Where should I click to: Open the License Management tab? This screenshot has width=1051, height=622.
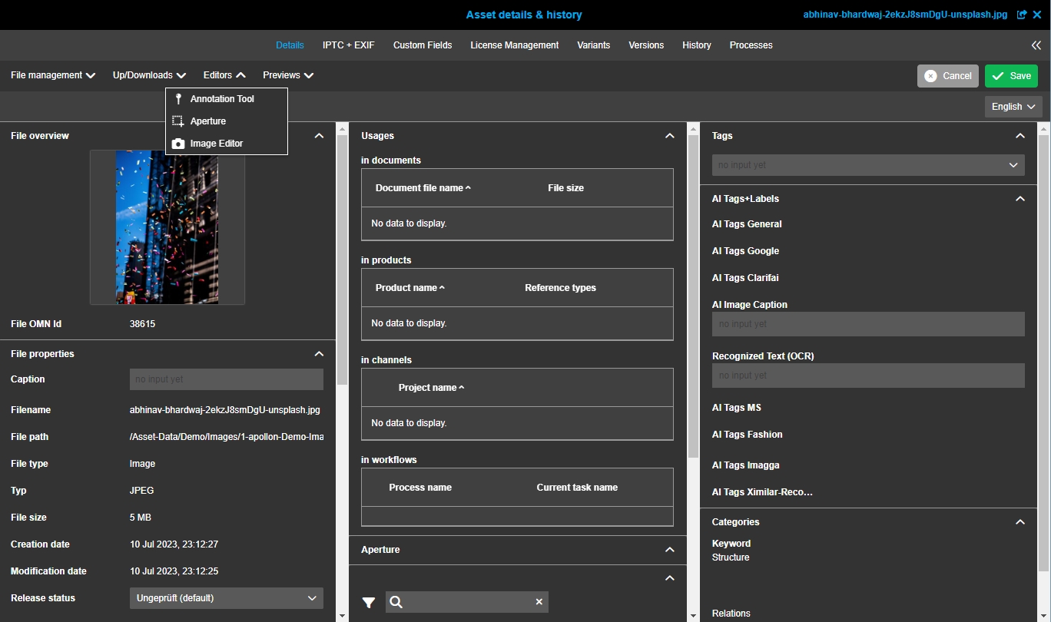coord(514,45)
